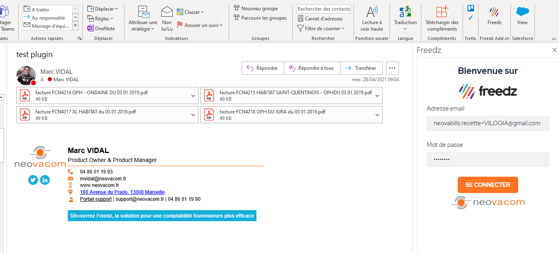The image size is (559, 253).
Task: Open attachment facture FCN4215 HABITAT SAINT-QUENTINOIS
Action: tap(286, 95)
